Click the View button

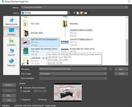tap(9, 100)
